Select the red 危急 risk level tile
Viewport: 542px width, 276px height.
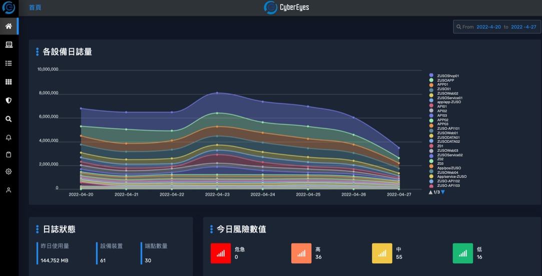220,253
